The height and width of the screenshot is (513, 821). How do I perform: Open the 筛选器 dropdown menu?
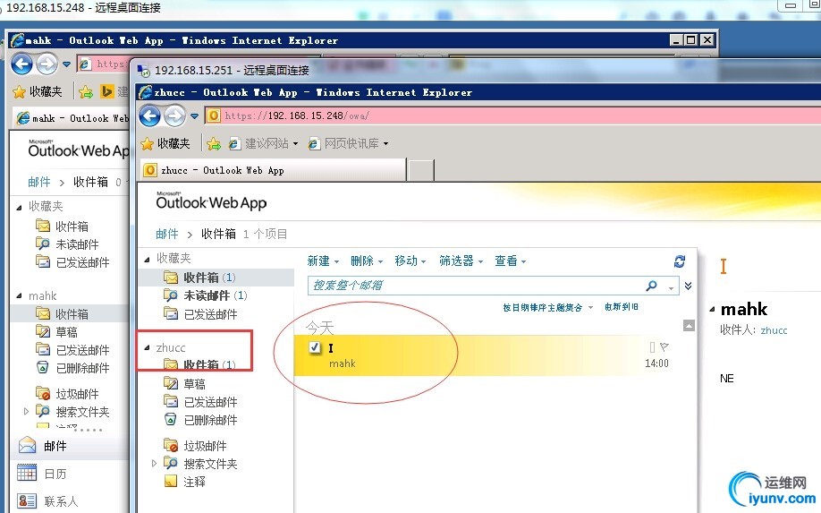(x=461, y=261)
